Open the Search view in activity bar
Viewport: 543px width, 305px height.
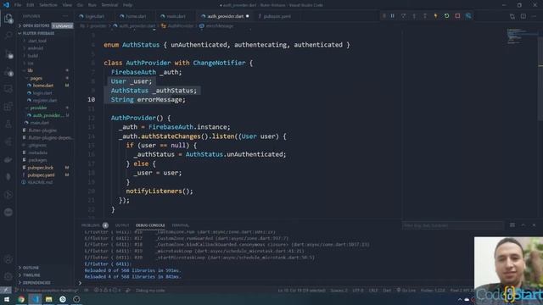(x=8, y=36)
